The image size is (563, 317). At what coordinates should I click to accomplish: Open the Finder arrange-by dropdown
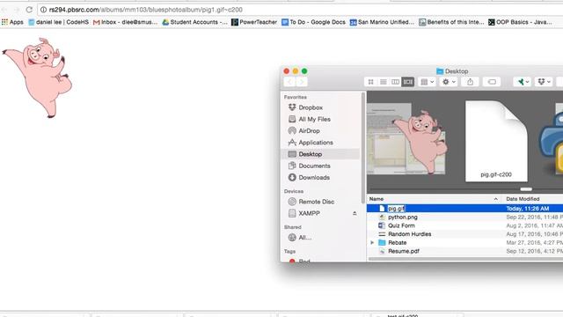point(427,82)
